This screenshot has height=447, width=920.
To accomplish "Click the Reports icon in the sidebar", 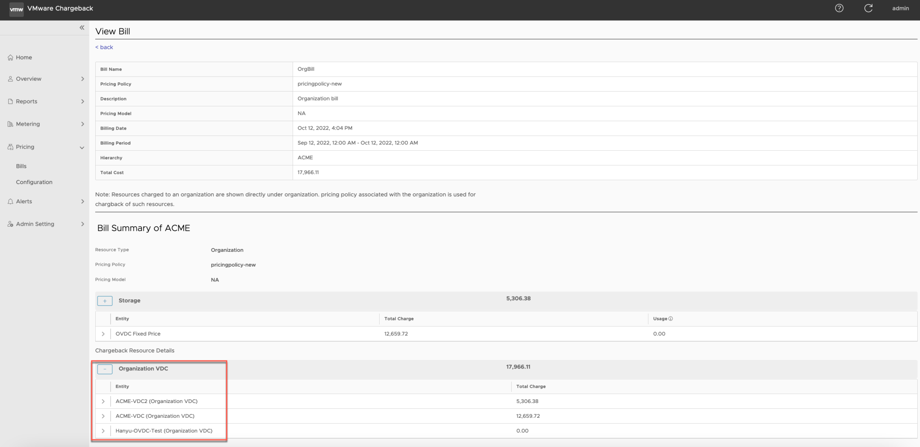I will click(x=10, y=101).
